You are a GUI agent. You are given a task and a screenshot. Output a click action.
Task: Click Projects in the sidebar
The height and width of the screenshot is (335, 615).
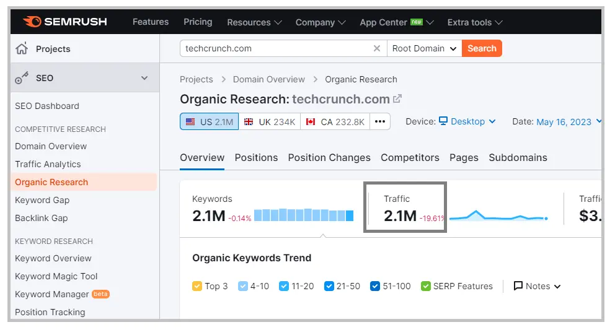[53, 49]
